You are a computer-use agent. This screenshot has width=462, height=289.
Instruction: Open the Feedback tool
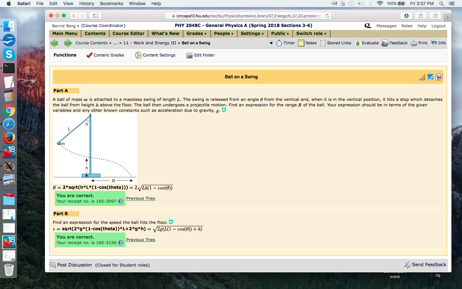point(395,43)
